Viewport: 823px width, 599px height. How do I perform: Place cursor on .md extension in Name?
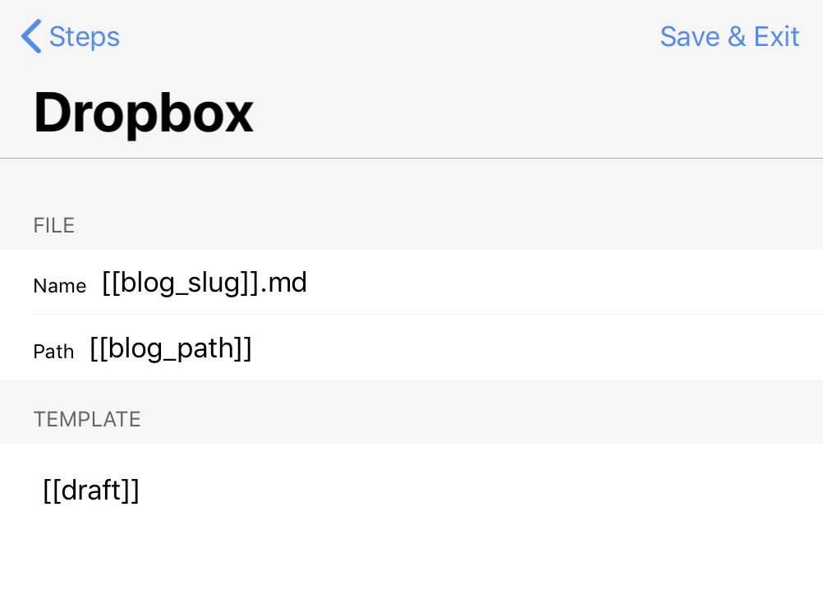click(x=287, y=283)
